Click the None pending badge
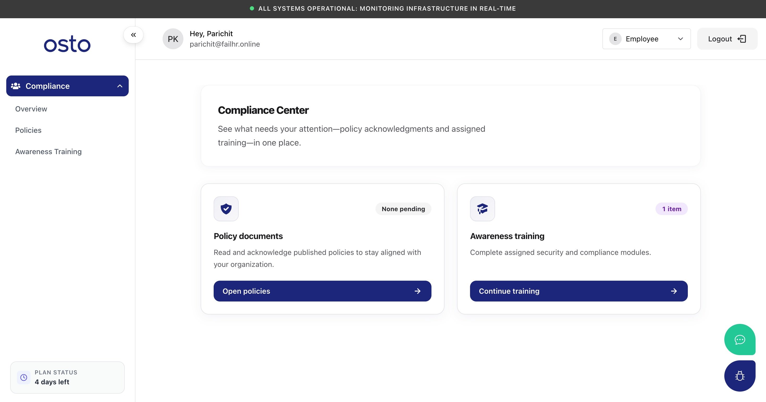The height and width of the screenshot is (402, 766). tap(403, 209)
